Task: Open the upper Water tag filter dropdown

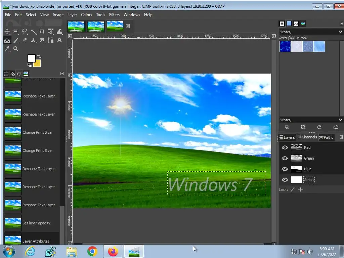Action: [341, 32]
